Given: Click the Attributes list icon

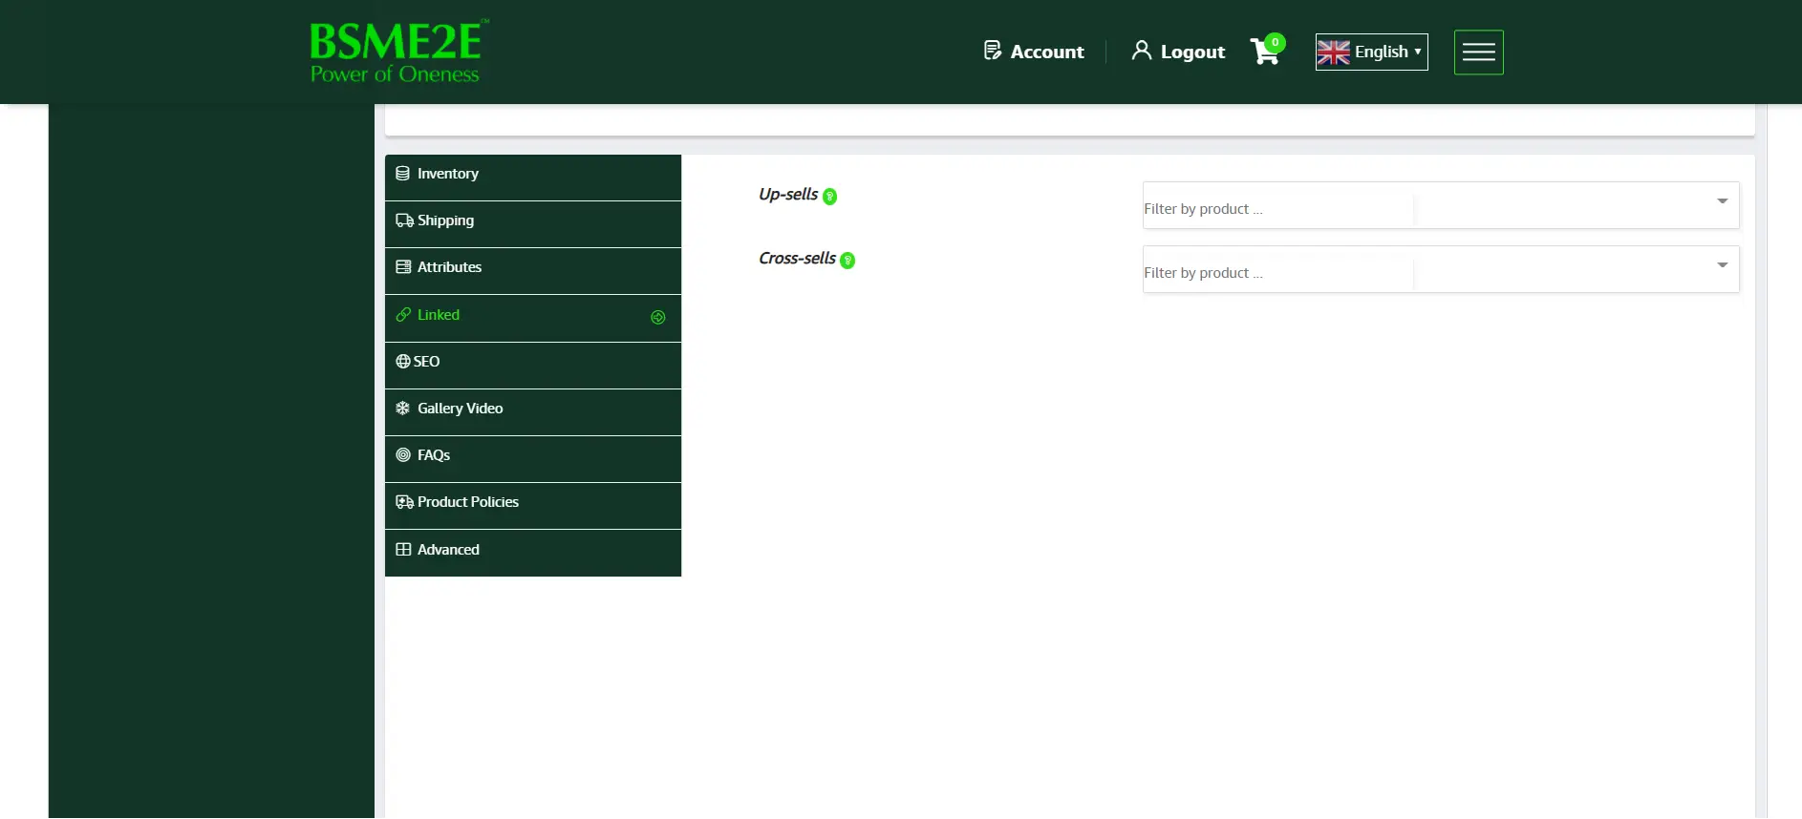Looking at the screenshot, I should 403,267.
